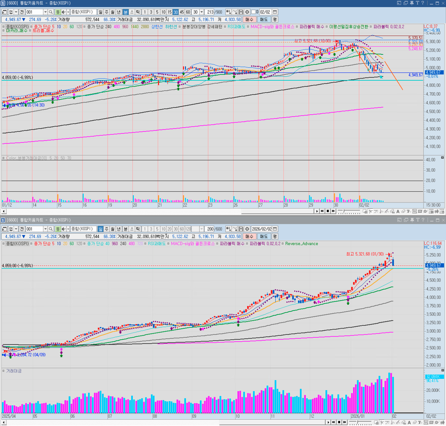
Task: Click 마카라_매수 legend in top chart
Action: pyautogui.click(x=17, y=31)
